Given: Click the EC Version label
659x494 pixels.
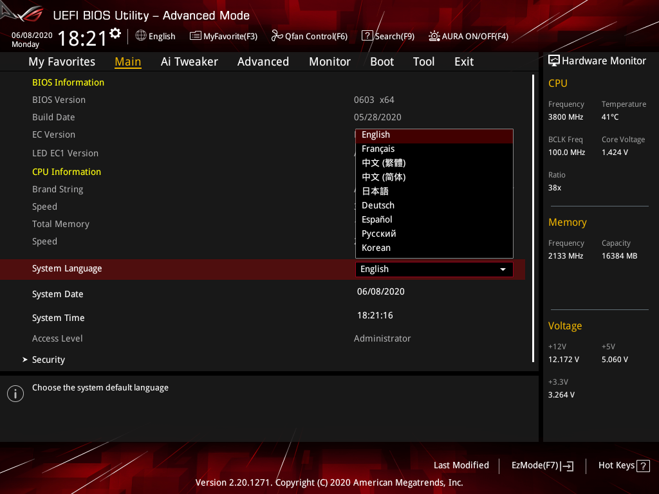Looking at the screenshot, I should pyautogui.click(x=54, y=135).
